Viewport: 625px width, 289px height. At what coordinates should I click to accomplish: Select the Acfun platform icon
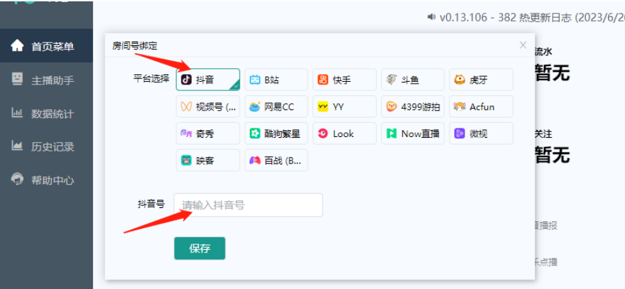click(x=481, y=107)
